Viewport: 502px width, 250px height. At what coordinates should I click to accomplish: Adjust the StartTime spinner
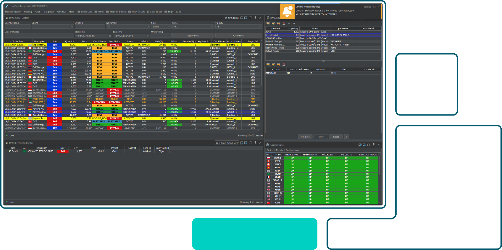pyautogui.click(x=110, y=36)
